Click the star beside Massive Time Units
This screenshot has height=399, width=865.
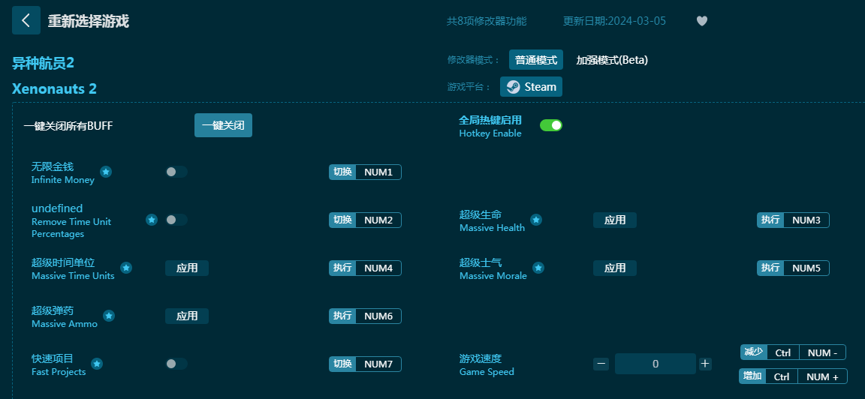[126, 268]
